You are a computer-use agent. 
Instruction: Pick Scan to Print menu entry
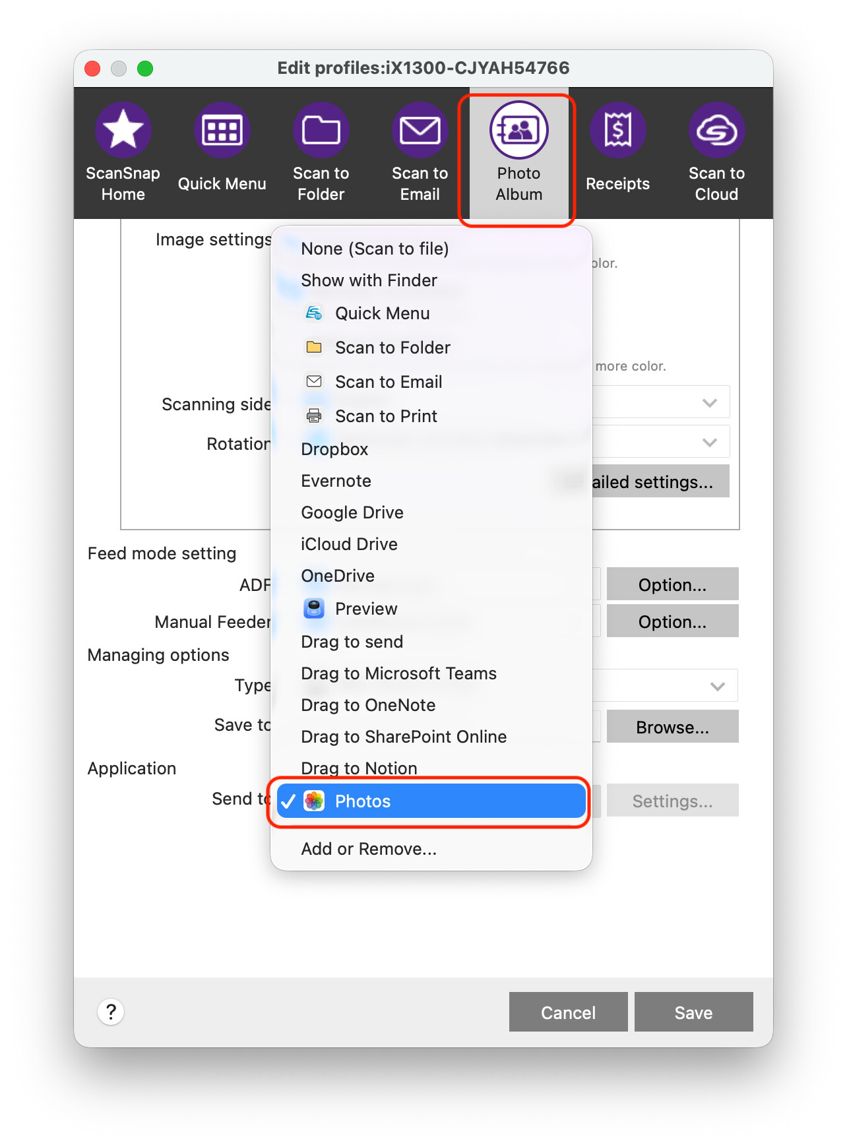click(386, 416)
